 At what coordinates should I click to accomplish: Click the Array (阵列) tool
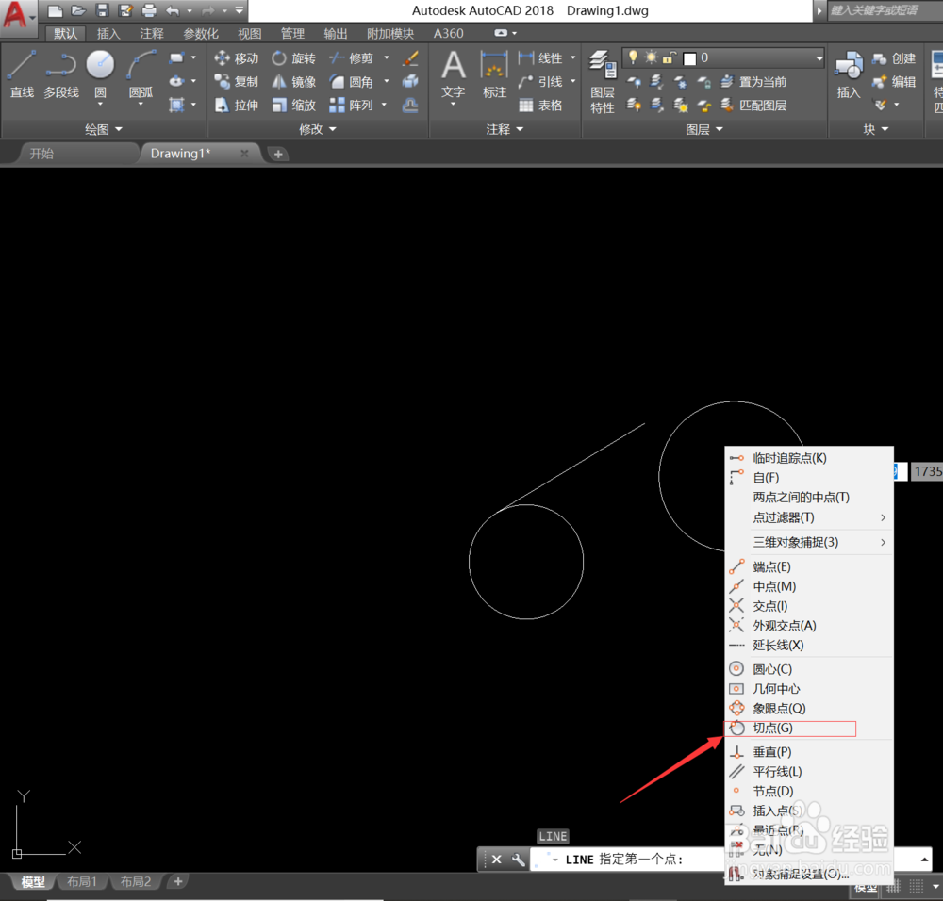point(351,106)
